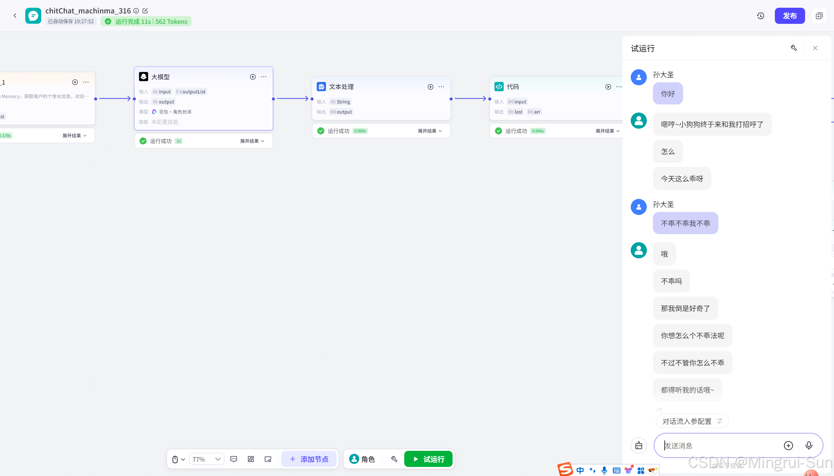Viewport: 834px width, 476px height.
Task: Toggle the minimap icon in bottom toolbar
Action: tap(268, 459)
